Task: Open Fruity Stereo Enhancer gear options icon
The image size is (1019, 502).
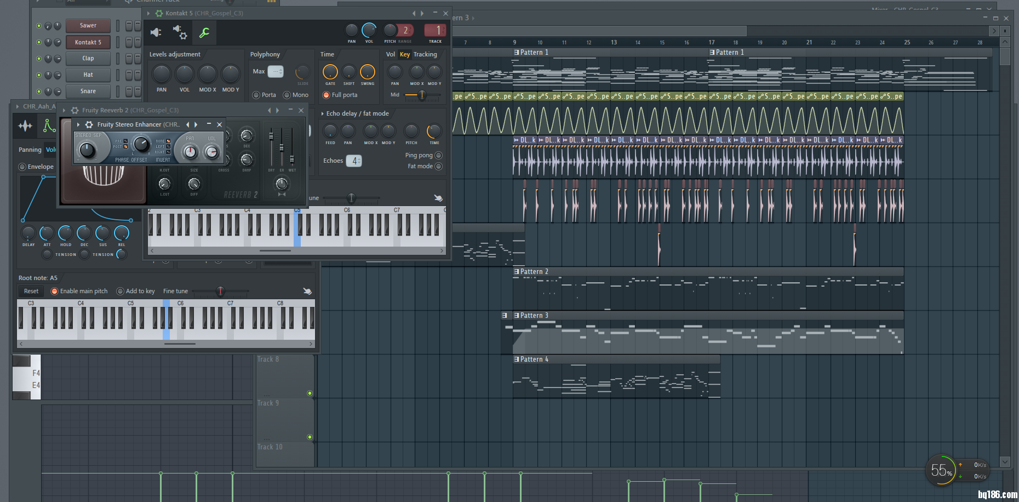Action: pos(89,124)
